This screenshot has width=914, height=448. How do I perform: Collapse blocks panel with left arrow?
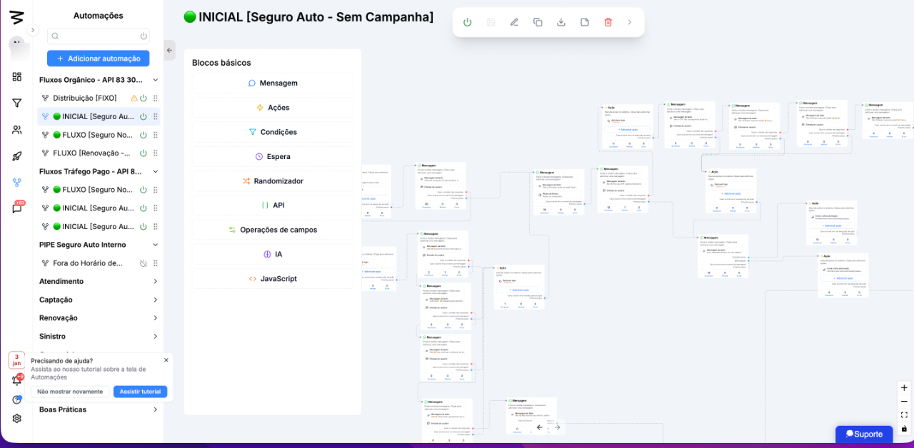169,50
